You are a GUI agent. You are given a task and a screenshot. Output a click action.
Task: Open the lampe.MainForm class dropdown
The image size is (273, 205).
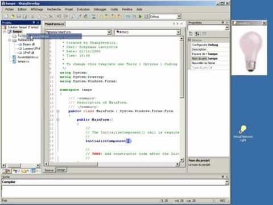109,32
